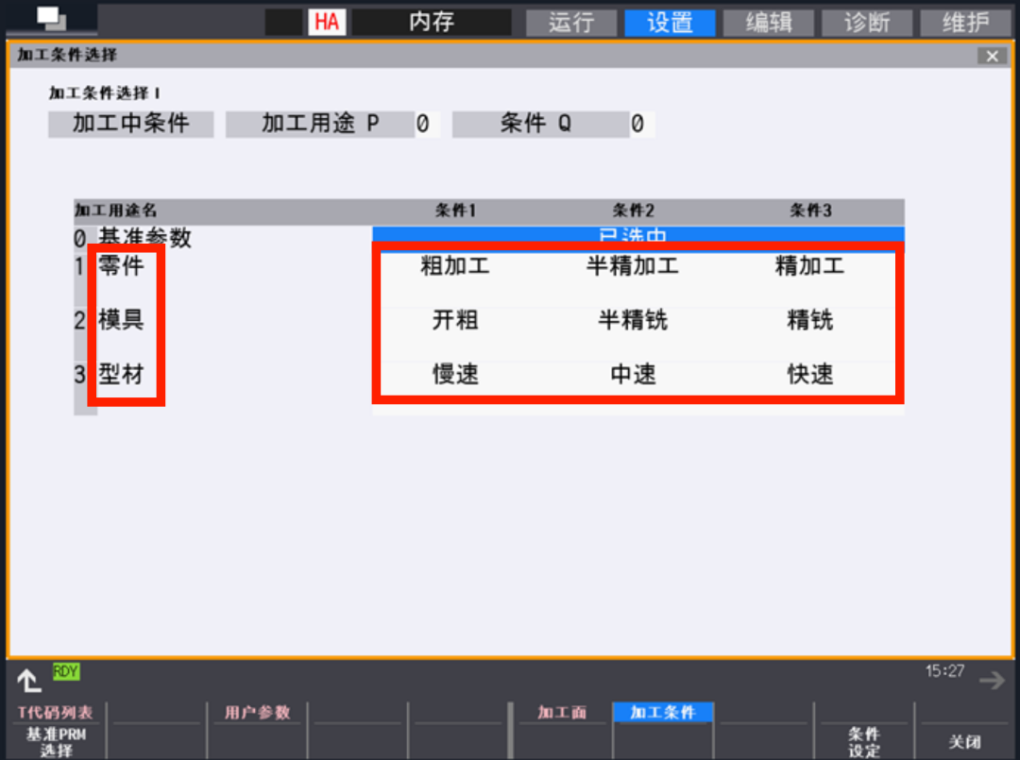
Task: Click the red HA indicator
Action: [327, 22]
